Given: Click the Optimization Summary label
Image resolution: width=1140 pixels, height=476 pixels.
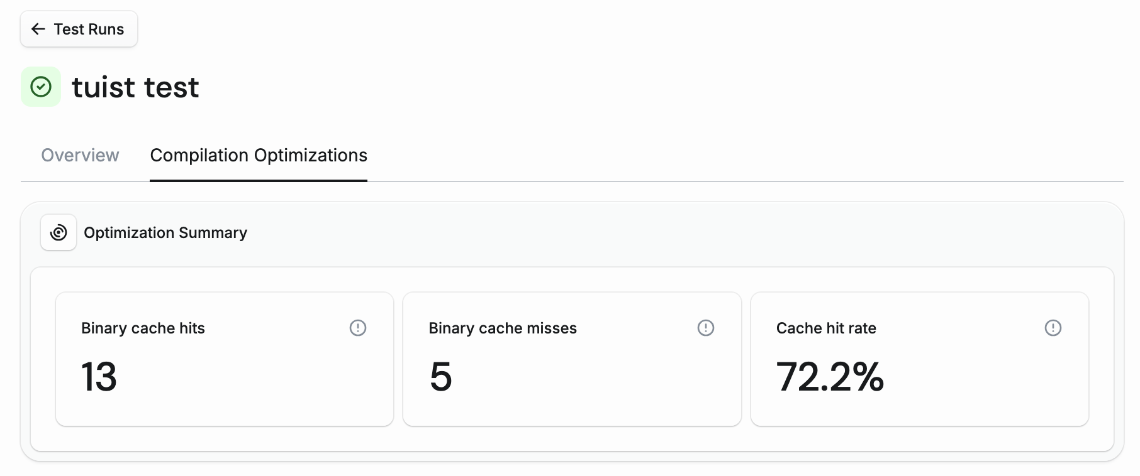Looking at the screenshot, I should (x=165, y=232).
